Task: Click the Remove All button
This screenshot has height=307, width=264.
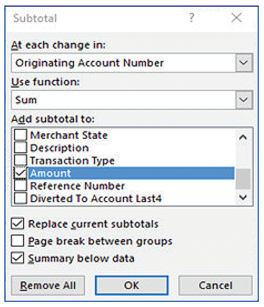Action: coord(48,285)
